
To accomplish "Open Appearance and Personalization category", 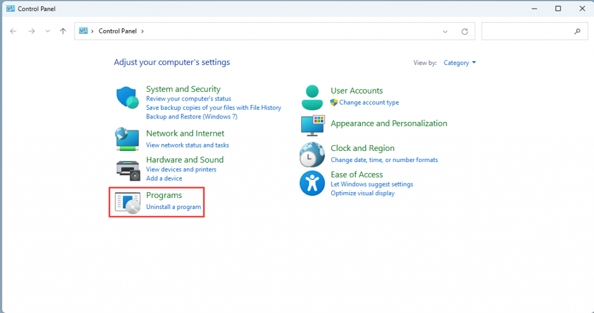I will click(389, 123).
